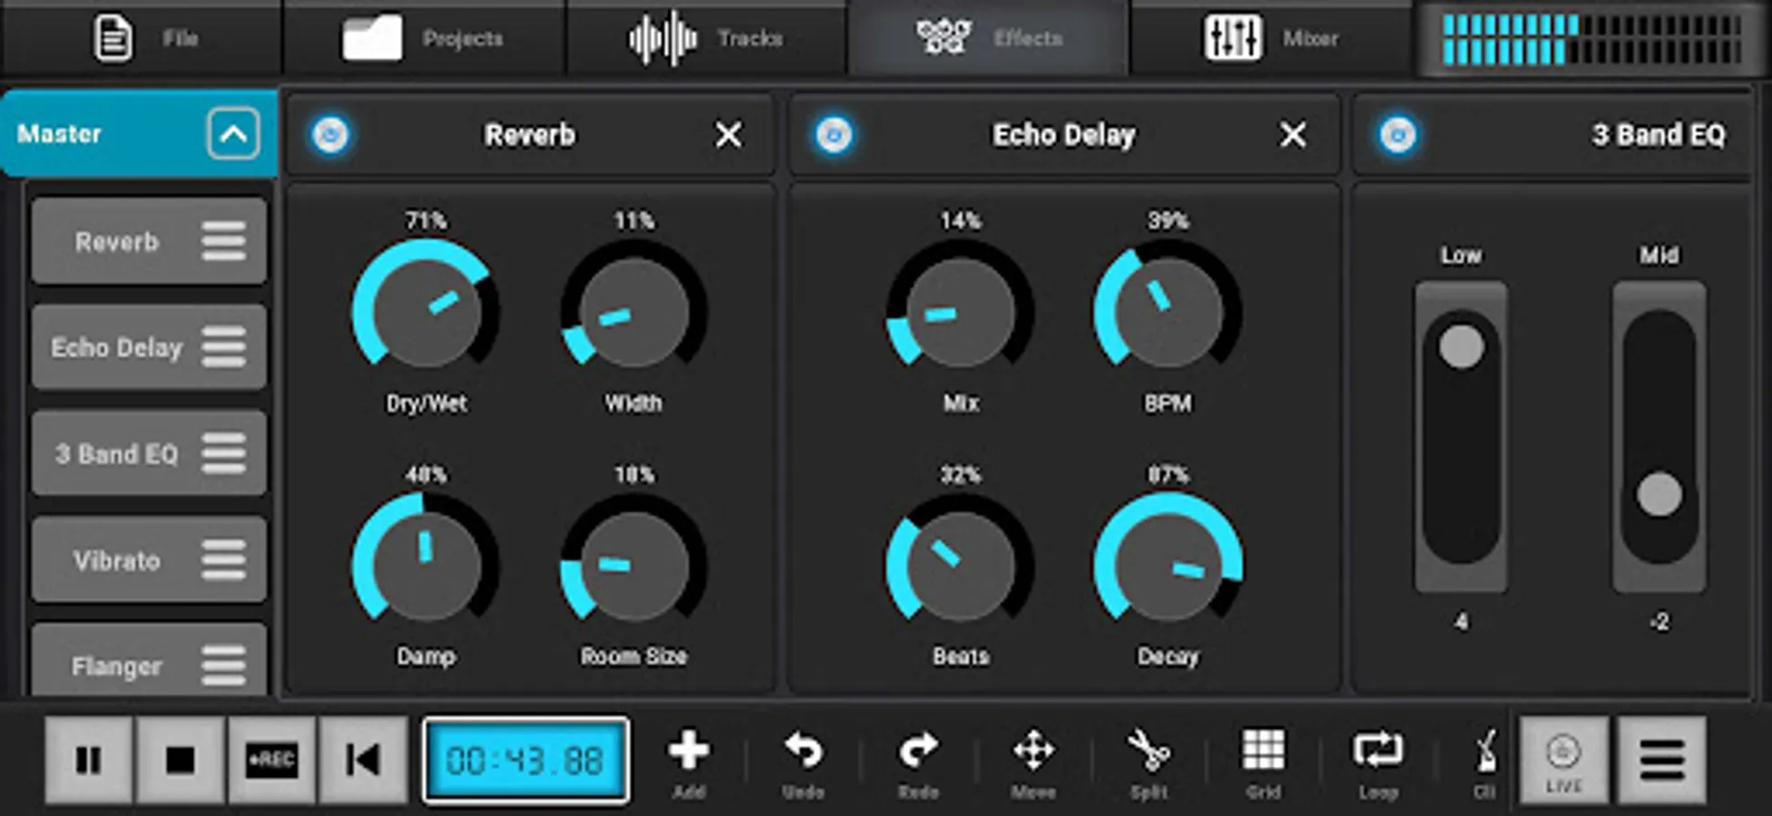This screenshot has width=1772, height=816.
Task: Select the Move tool icon
Action: pos(1033,755)
